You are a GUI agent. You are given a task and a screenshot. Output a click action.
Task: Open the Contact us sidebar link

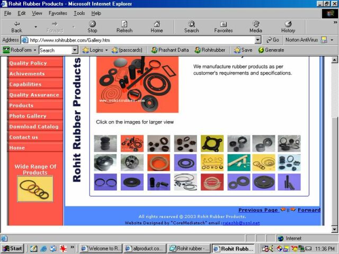click(23, 137)
